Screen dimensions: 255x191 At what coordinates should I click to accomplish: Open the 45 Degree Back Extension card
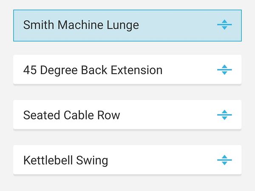tap(127, 70)
